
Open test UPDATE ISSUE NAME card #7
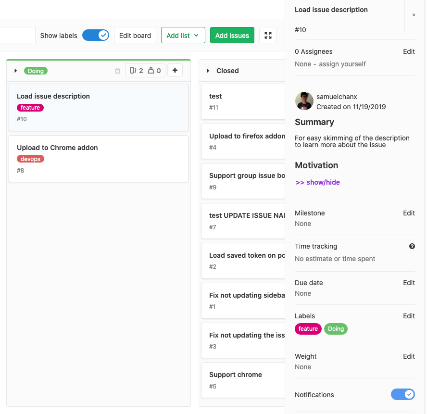pos(243,221)
